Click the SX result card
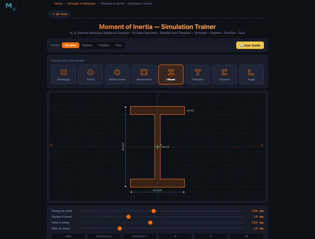 pos(246,236)
